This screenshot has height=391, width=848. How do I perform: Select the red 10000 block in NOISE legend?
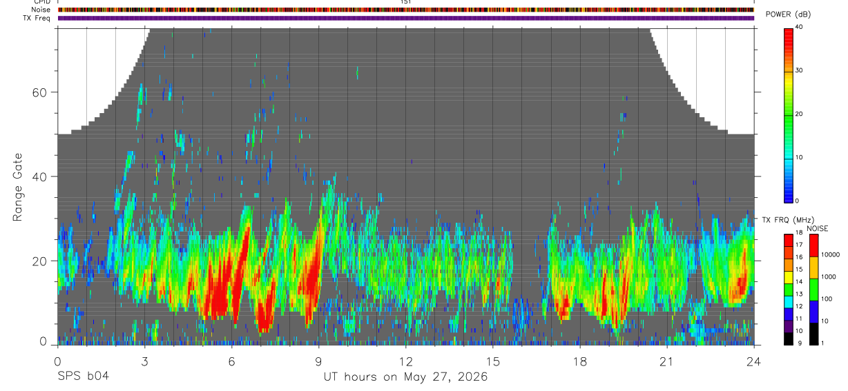click(x=813, y=245)
